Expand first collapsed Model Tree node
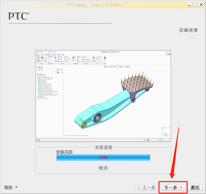Screen dimensions: 206x194 [x=37, y=78]
